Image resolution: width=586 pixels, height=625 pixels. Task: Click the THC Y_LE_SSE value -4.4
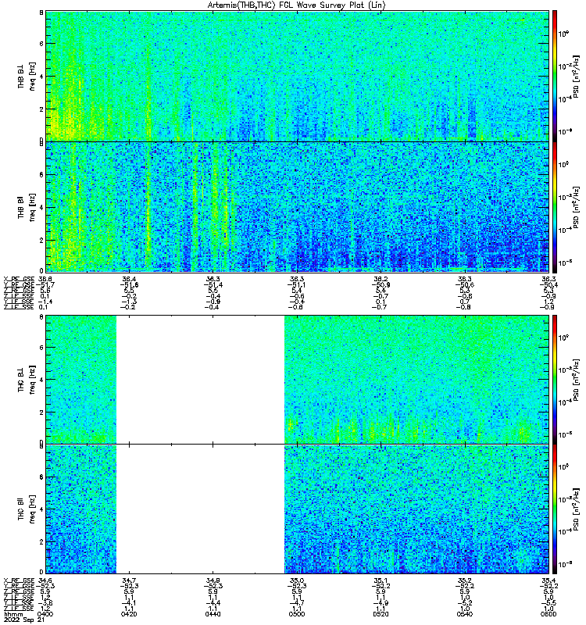coord(213,602)
